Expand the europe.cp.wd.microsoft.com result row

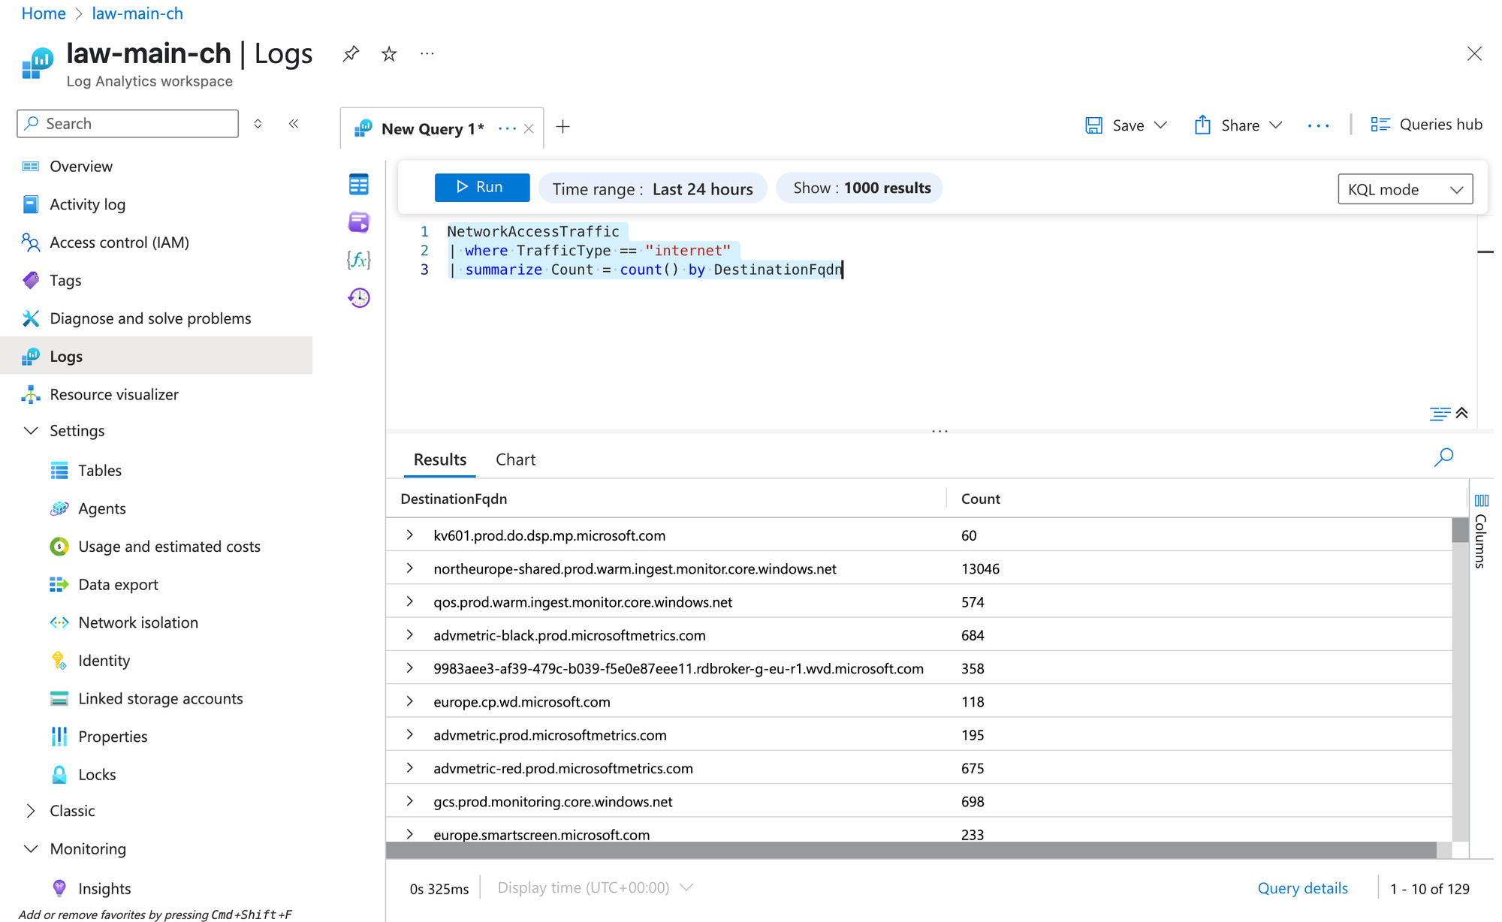click(410, 701)
